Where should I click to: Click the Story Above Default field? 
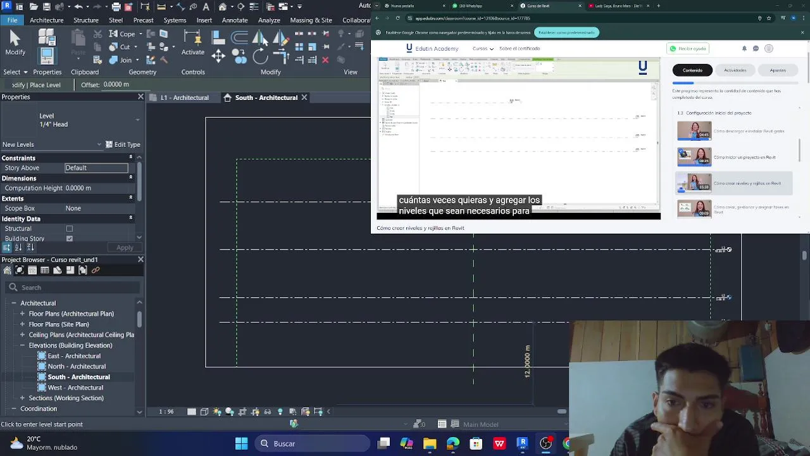pos(96,168)
